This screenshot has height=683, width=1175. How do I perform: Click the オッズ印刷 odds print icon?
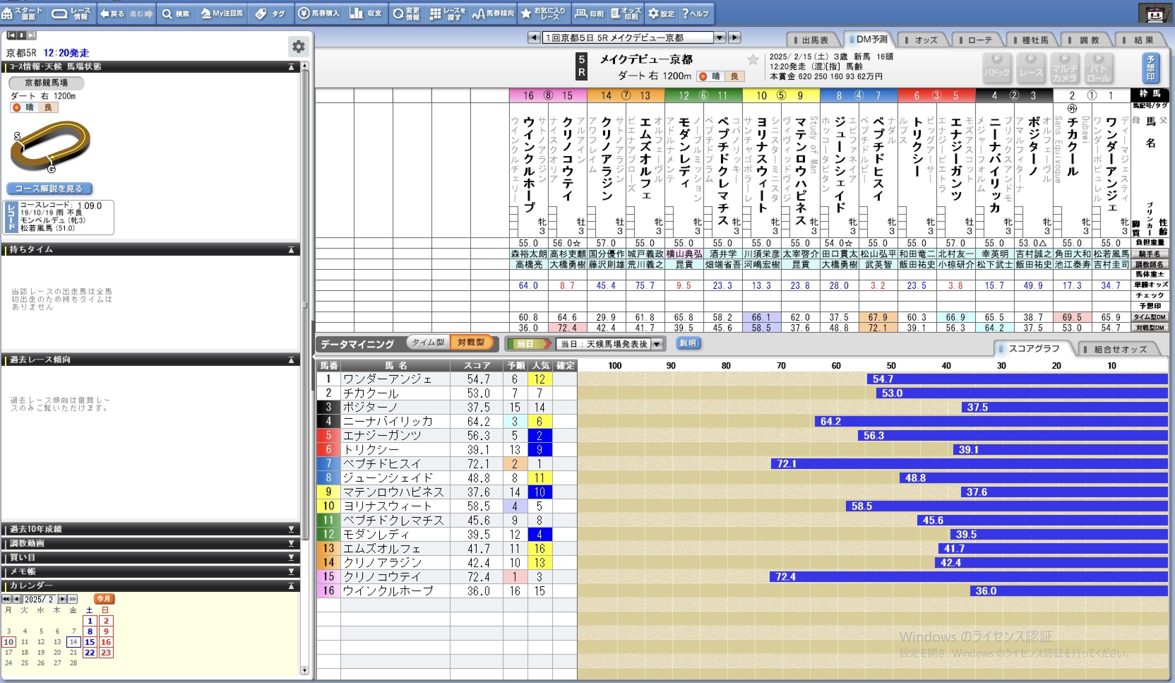(x=626, y=13)
